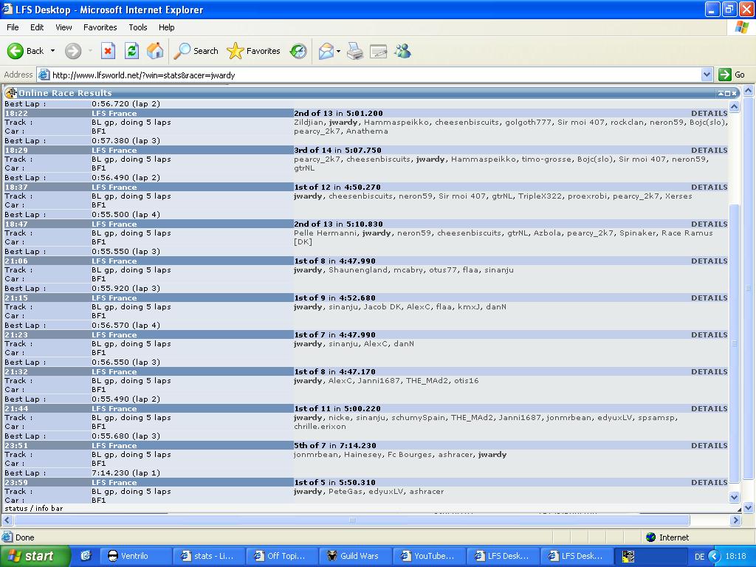756x567 pixels.
Task: Click the horizontal scrollbar left arrow
Action: 7,520
